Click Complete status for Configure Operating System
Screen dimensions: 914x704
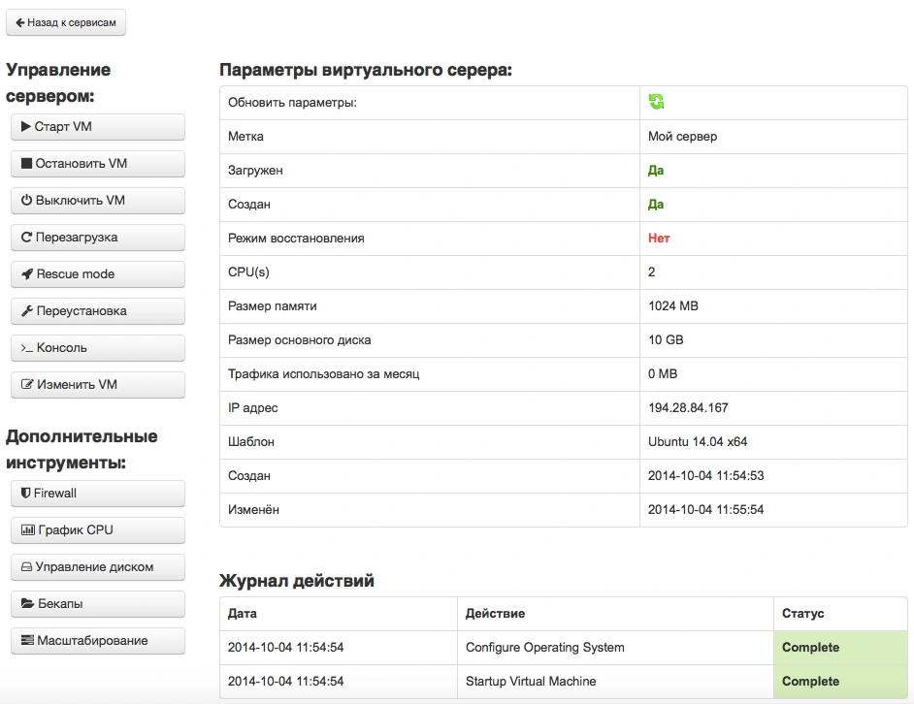810,648
